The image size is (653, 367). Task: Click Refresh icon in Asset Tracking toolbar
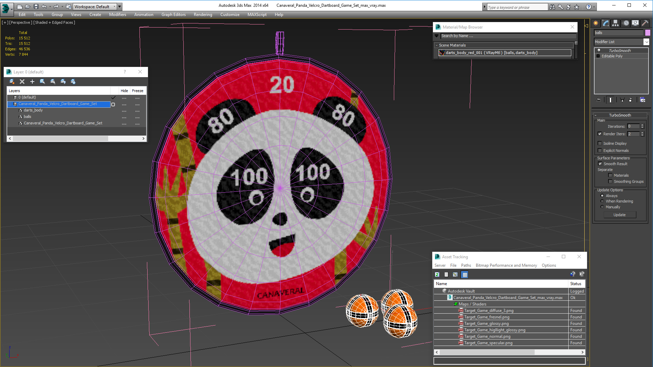(x=437, y=275)
